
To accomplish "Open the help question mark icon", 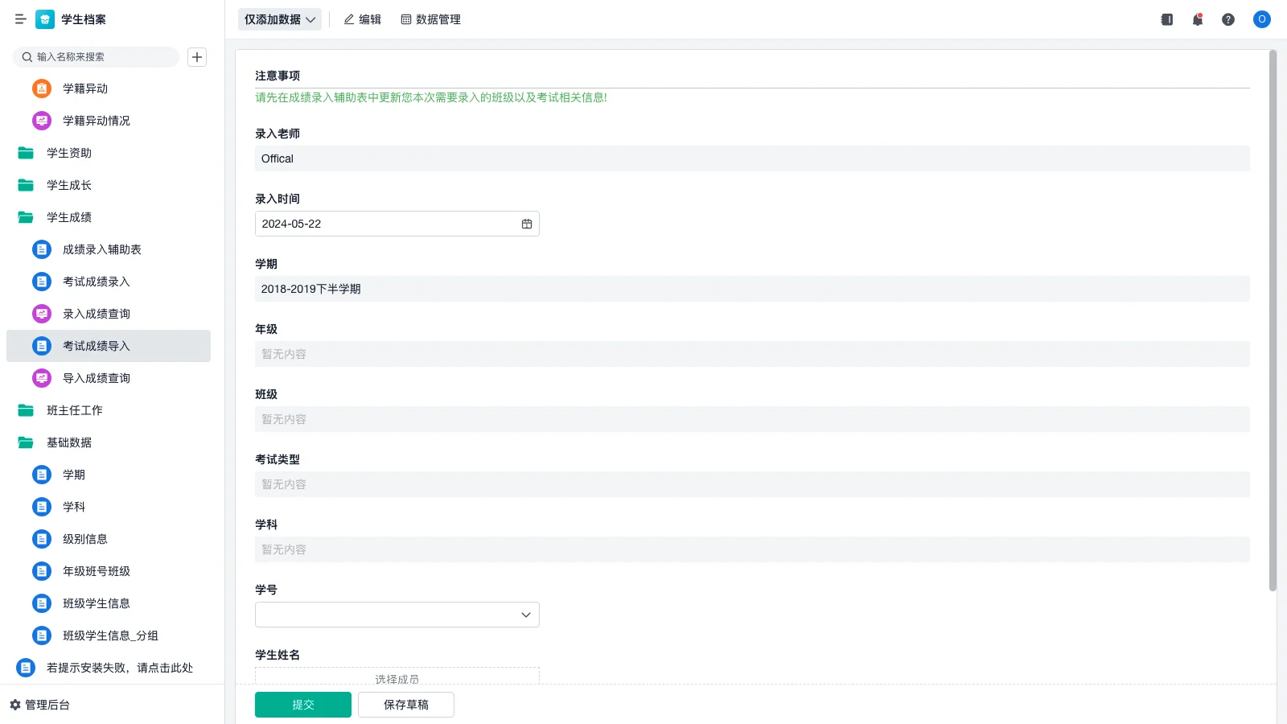I will [x=1228, y=19].
